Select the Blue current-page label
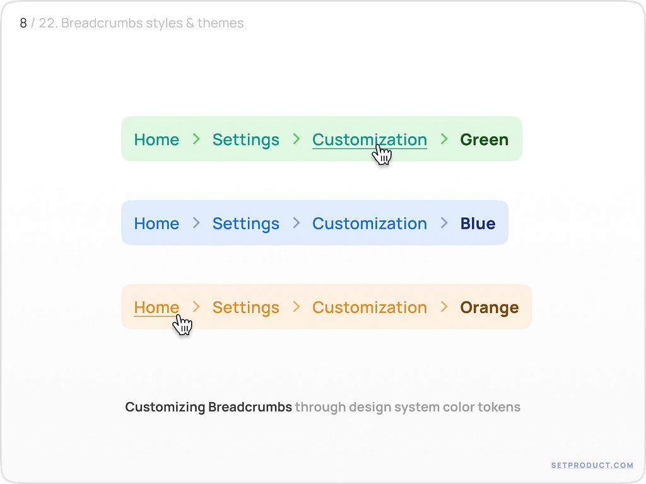The width and height of the screenshot is (646, 484). click(478, 223)
